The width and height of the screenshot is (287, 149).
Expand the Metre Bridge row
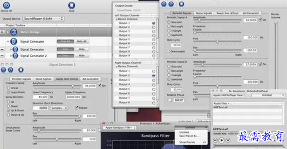tap(8, 32)
